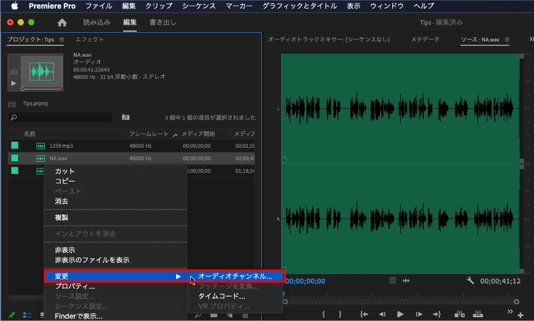The width and height of the screenshot is (534, 321).
Task: Open the Source NA.wav panel menu
Action: click(x=507, y=39)
